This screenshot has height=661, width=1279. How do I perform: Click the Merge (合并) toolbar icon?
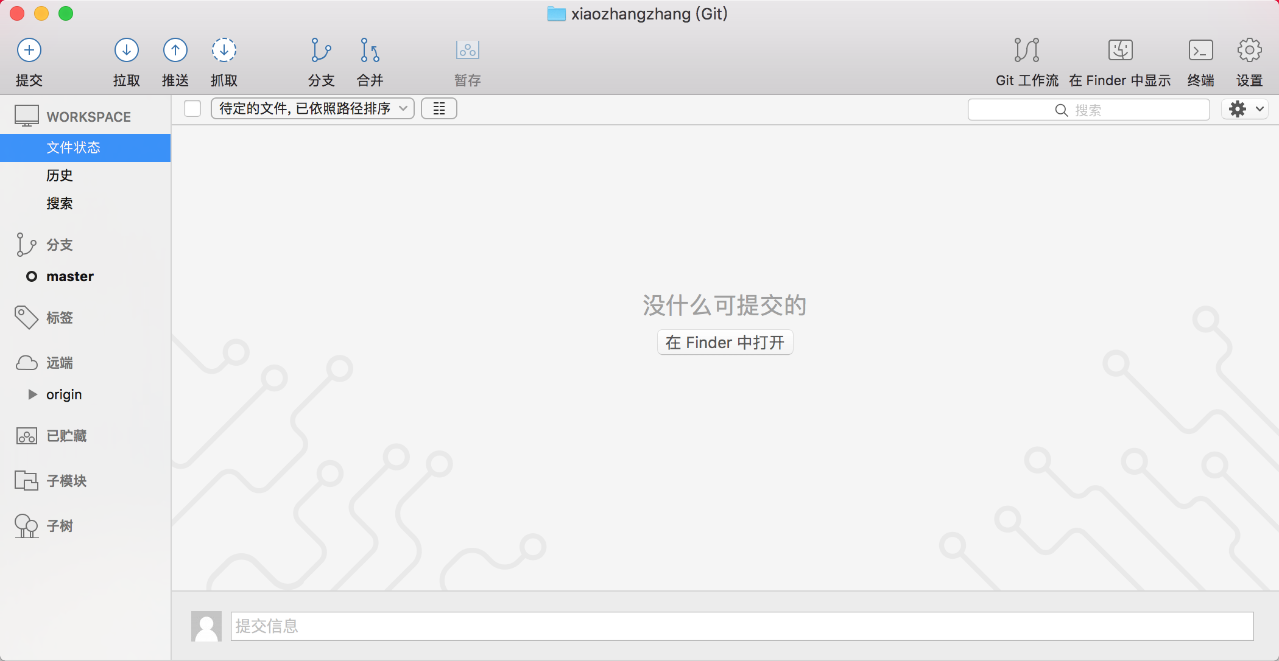[x=370, y=51]
